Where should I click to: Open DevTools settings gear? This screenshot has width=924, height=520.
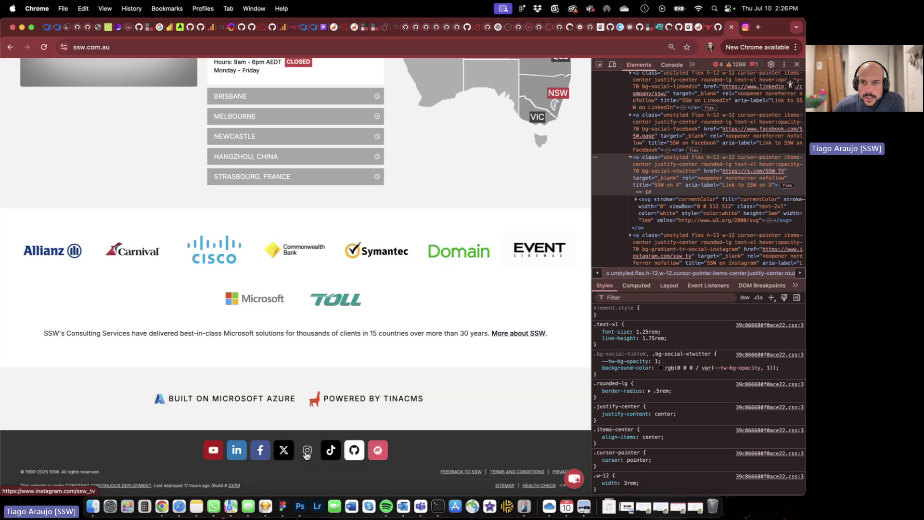770,64
